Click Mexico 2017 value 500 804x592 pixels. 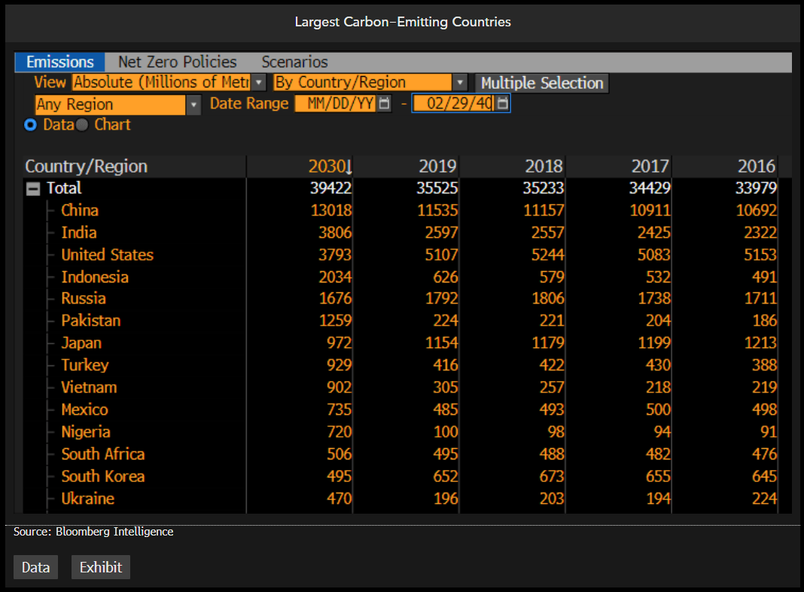pyautogui.click(x=658, y=410)
